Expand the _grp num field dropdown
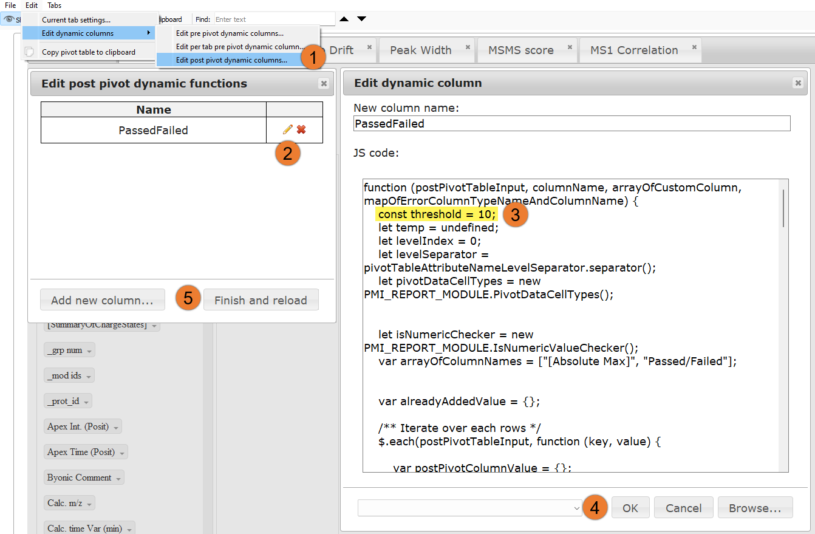 click(x=90, y=351)
